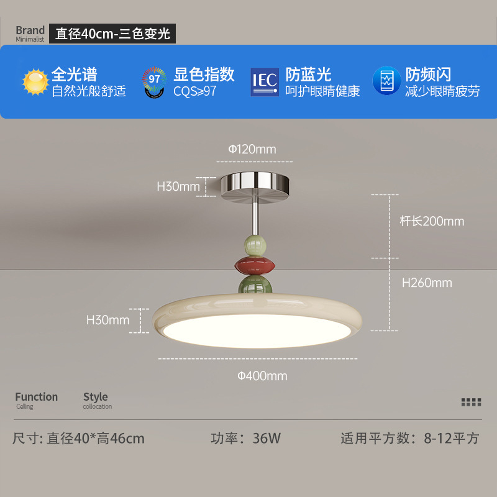497x497 pixels.
Task: Click the IEC blue-light certification icon
Action: coord(265,82)
